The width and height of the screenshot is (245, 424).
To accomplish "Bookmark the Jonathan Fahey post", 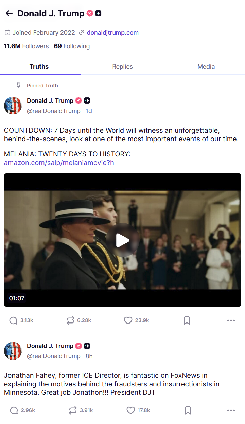I will [x=188, y=410].
